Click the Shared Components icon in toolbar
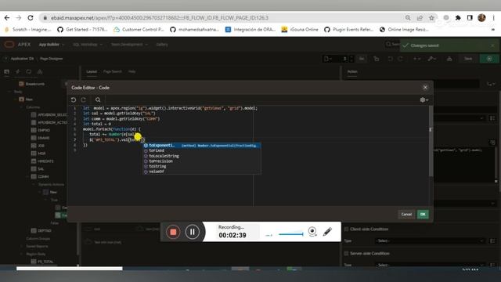Screen dimensions: 501x282 coord(449,59)
